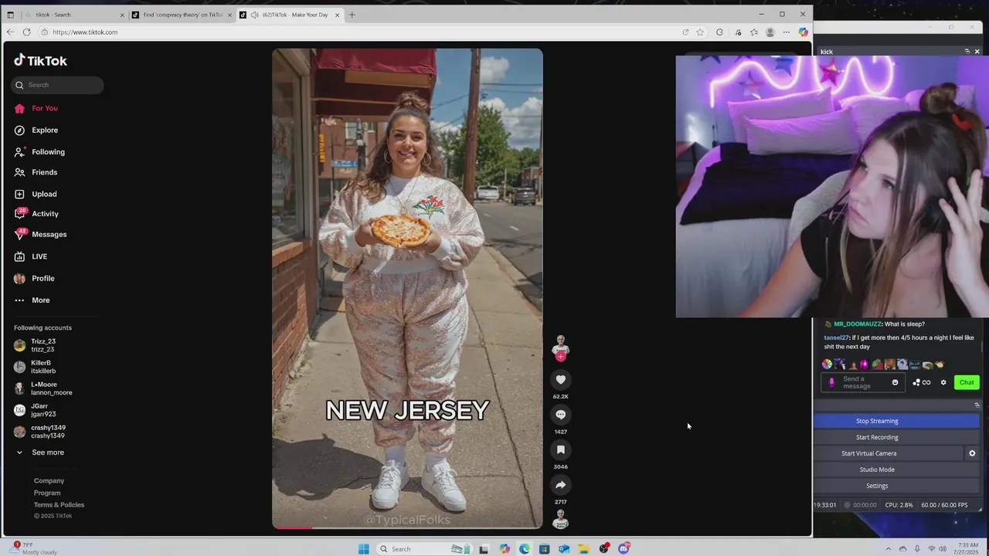The image size is (989, 556).
Task: Open the tab actions menu icon
Action: 10,15
